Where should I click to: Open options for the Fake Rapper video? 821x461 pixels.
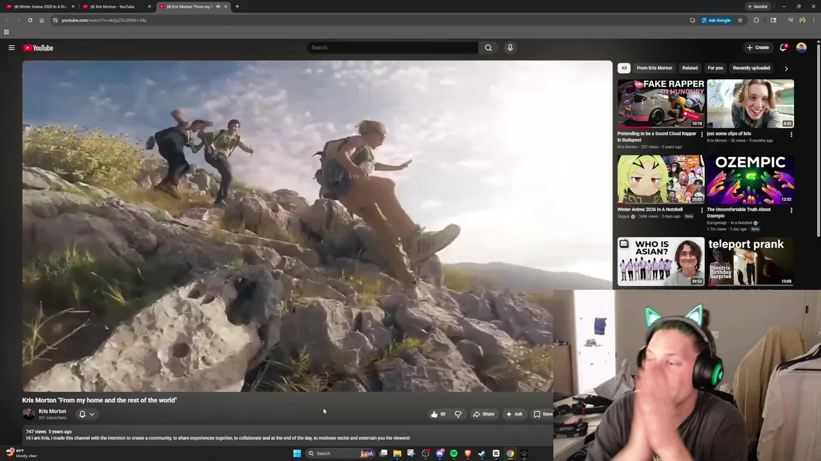pos(702,134)
